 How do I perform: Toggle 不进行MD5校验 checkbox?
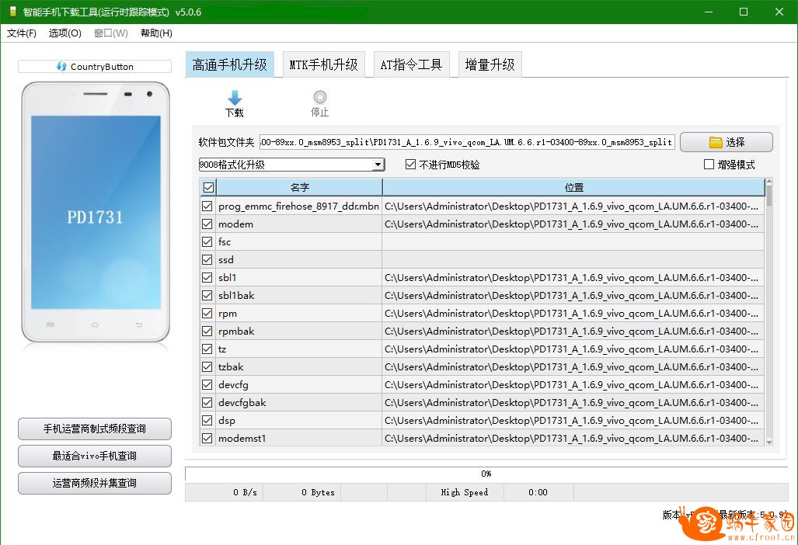[411, 165]
